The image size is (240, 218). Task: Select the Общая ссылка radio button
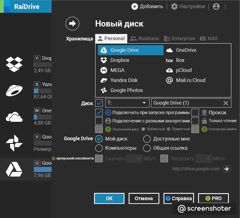pos(147,148)
